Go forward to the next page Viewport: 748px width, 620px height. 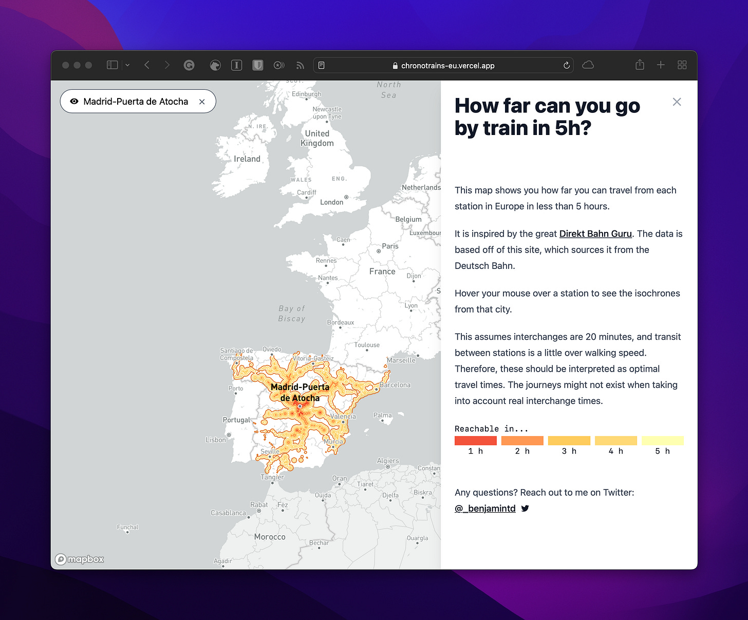pyautogui.click(x=167, y=65)
